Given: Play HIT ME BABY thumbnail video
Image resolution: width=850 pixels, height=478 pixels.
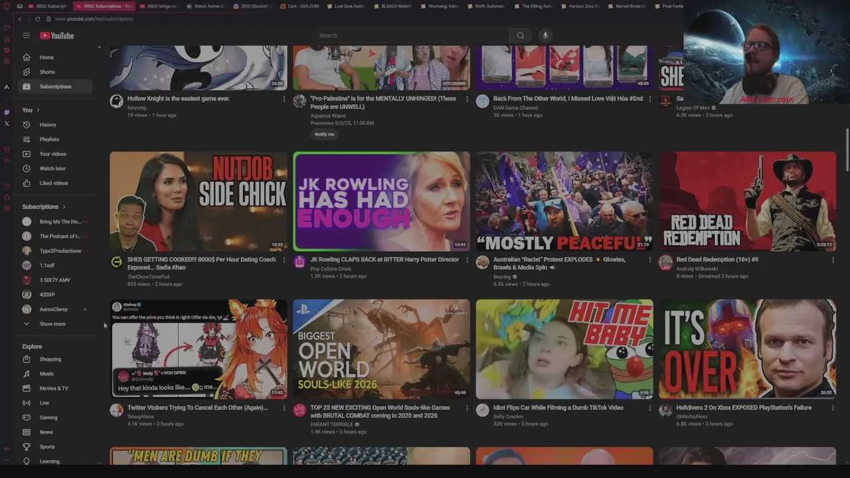Looking at the screenshot, I should click(564, 349).
